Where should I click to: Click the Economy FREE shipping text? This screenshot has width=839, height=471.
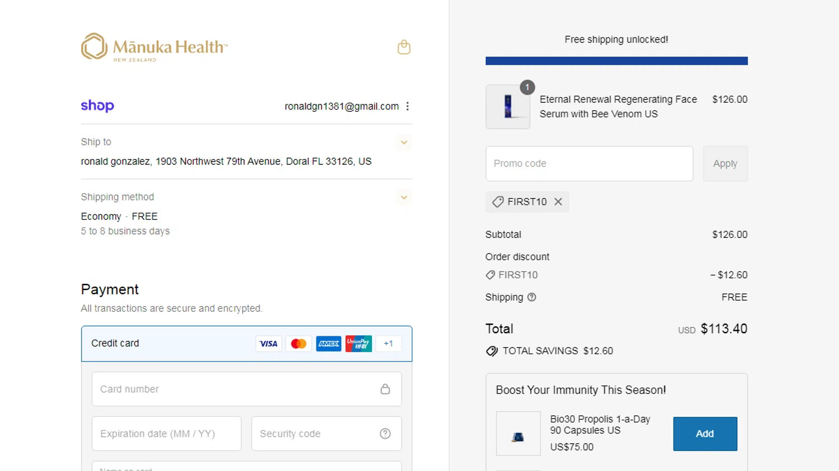[119, 216]
